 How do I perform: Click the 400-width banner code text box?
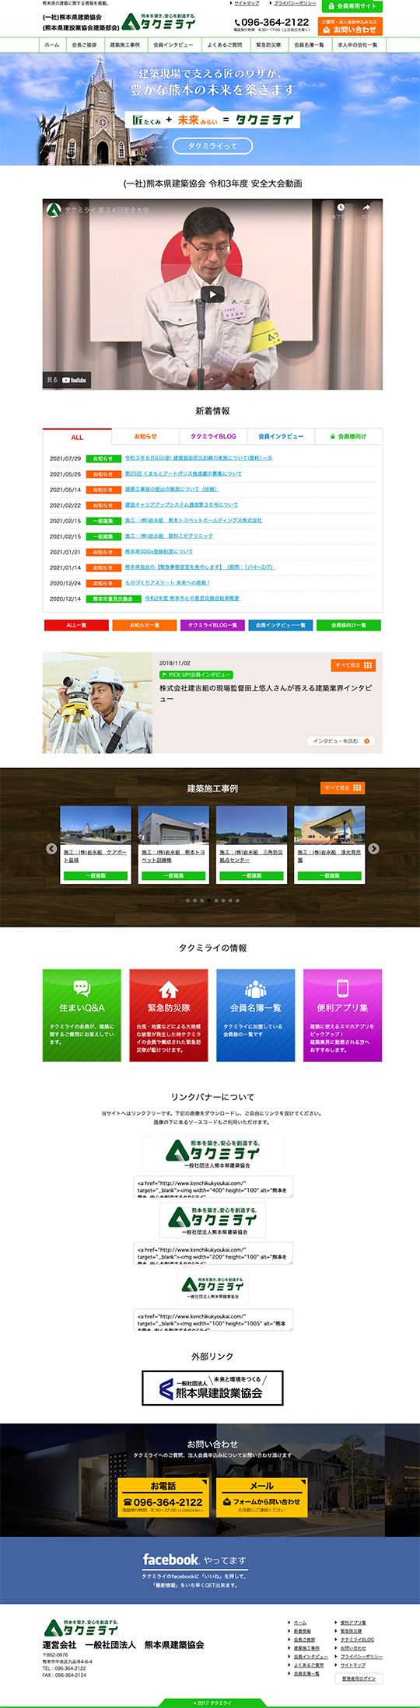pyautogui.click(x=212, y=1187)
